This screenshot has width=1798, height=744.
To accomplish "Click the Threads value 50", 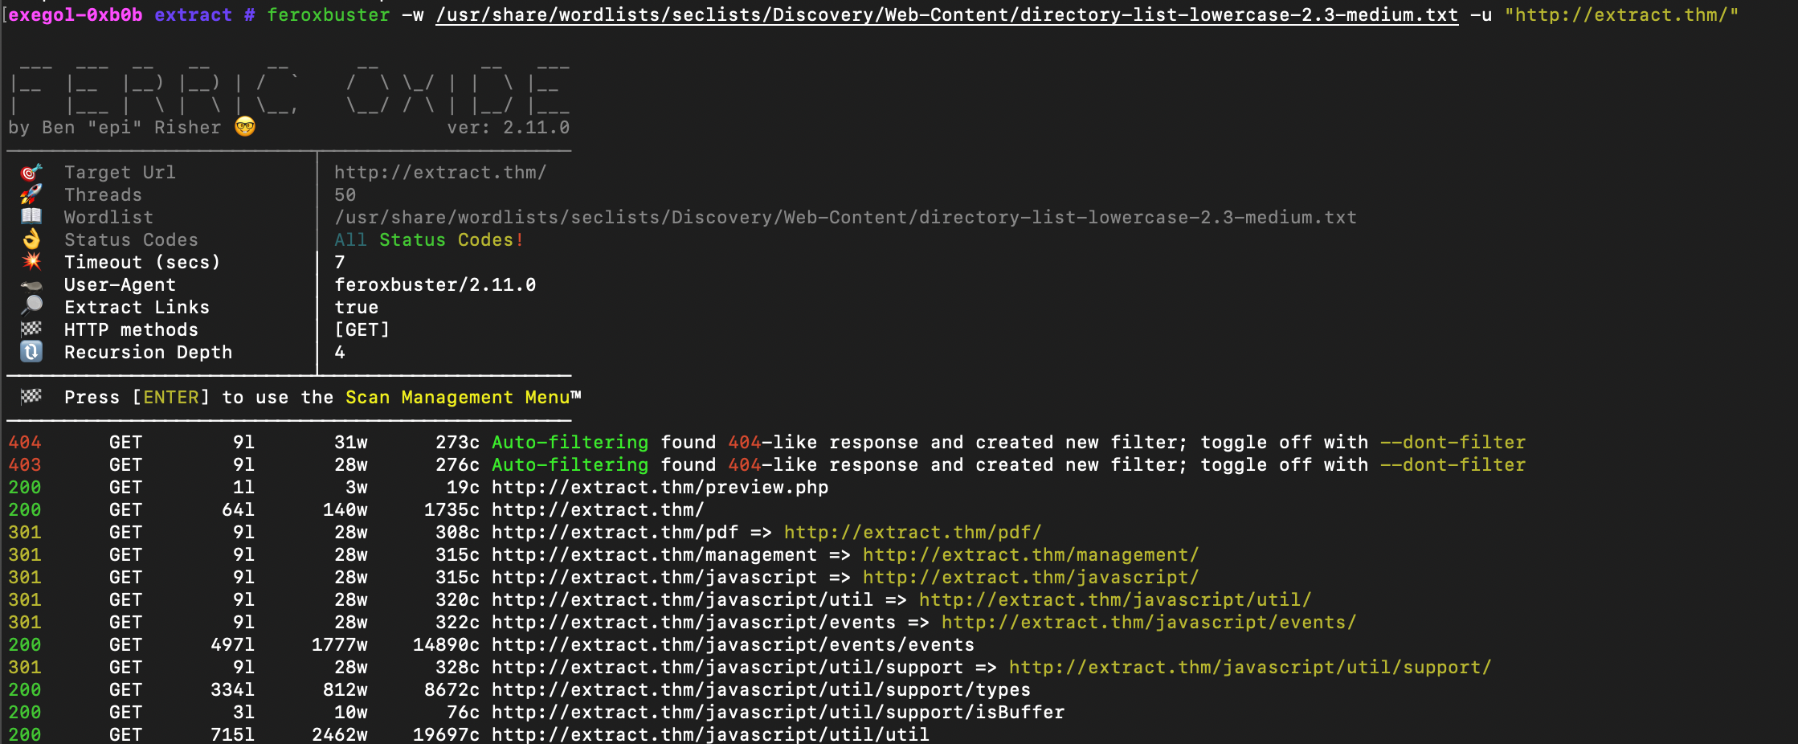I will point(345,194).
